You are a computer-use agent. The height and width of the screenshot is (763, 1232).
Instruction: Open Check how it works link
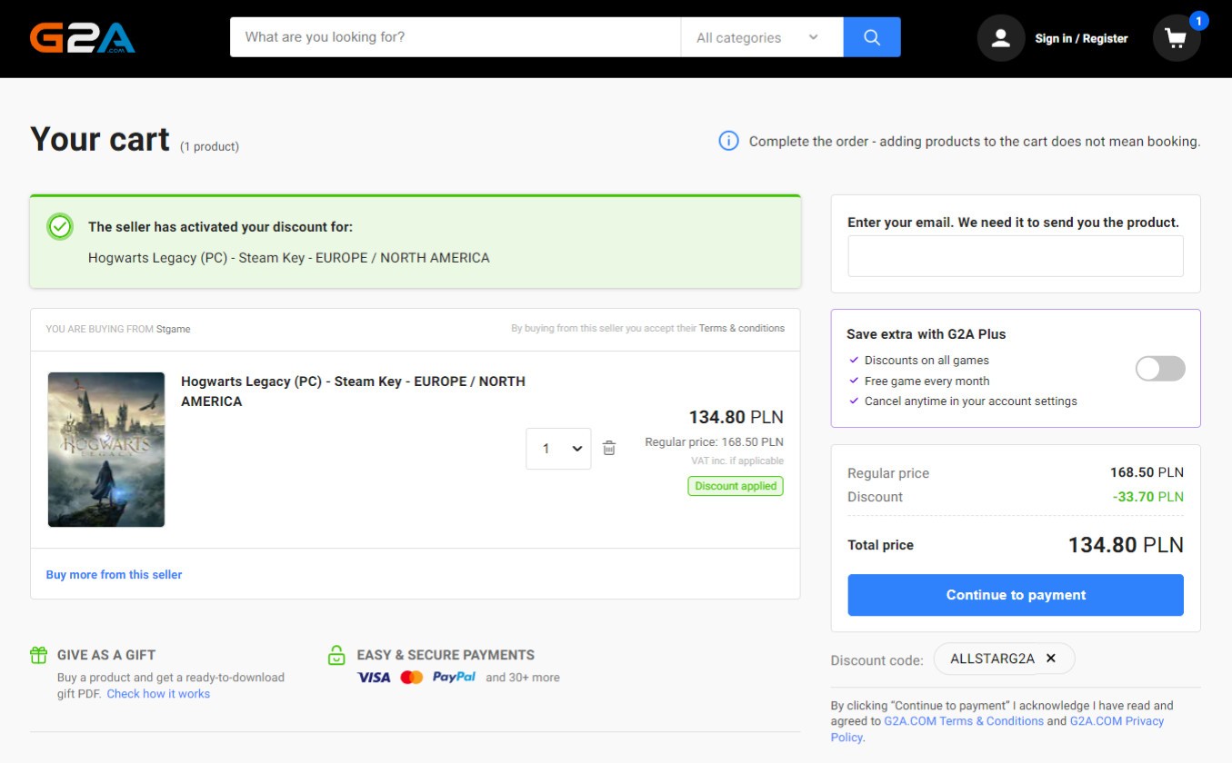pyautogui.click(x=158, y=694)
